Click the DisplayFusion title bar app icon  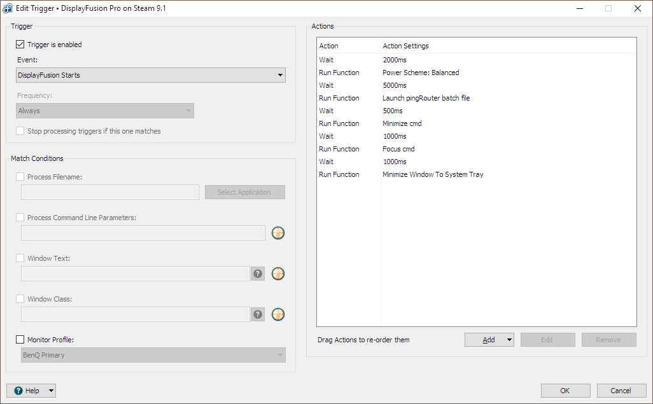[8, 8]
